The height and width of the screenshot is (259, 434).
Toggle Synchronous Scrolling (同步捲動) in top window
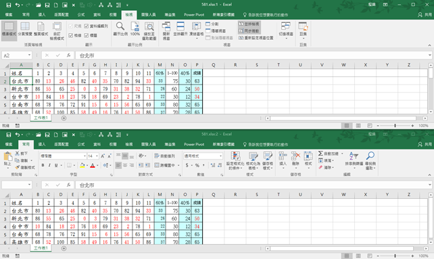(x=249, y=30)
